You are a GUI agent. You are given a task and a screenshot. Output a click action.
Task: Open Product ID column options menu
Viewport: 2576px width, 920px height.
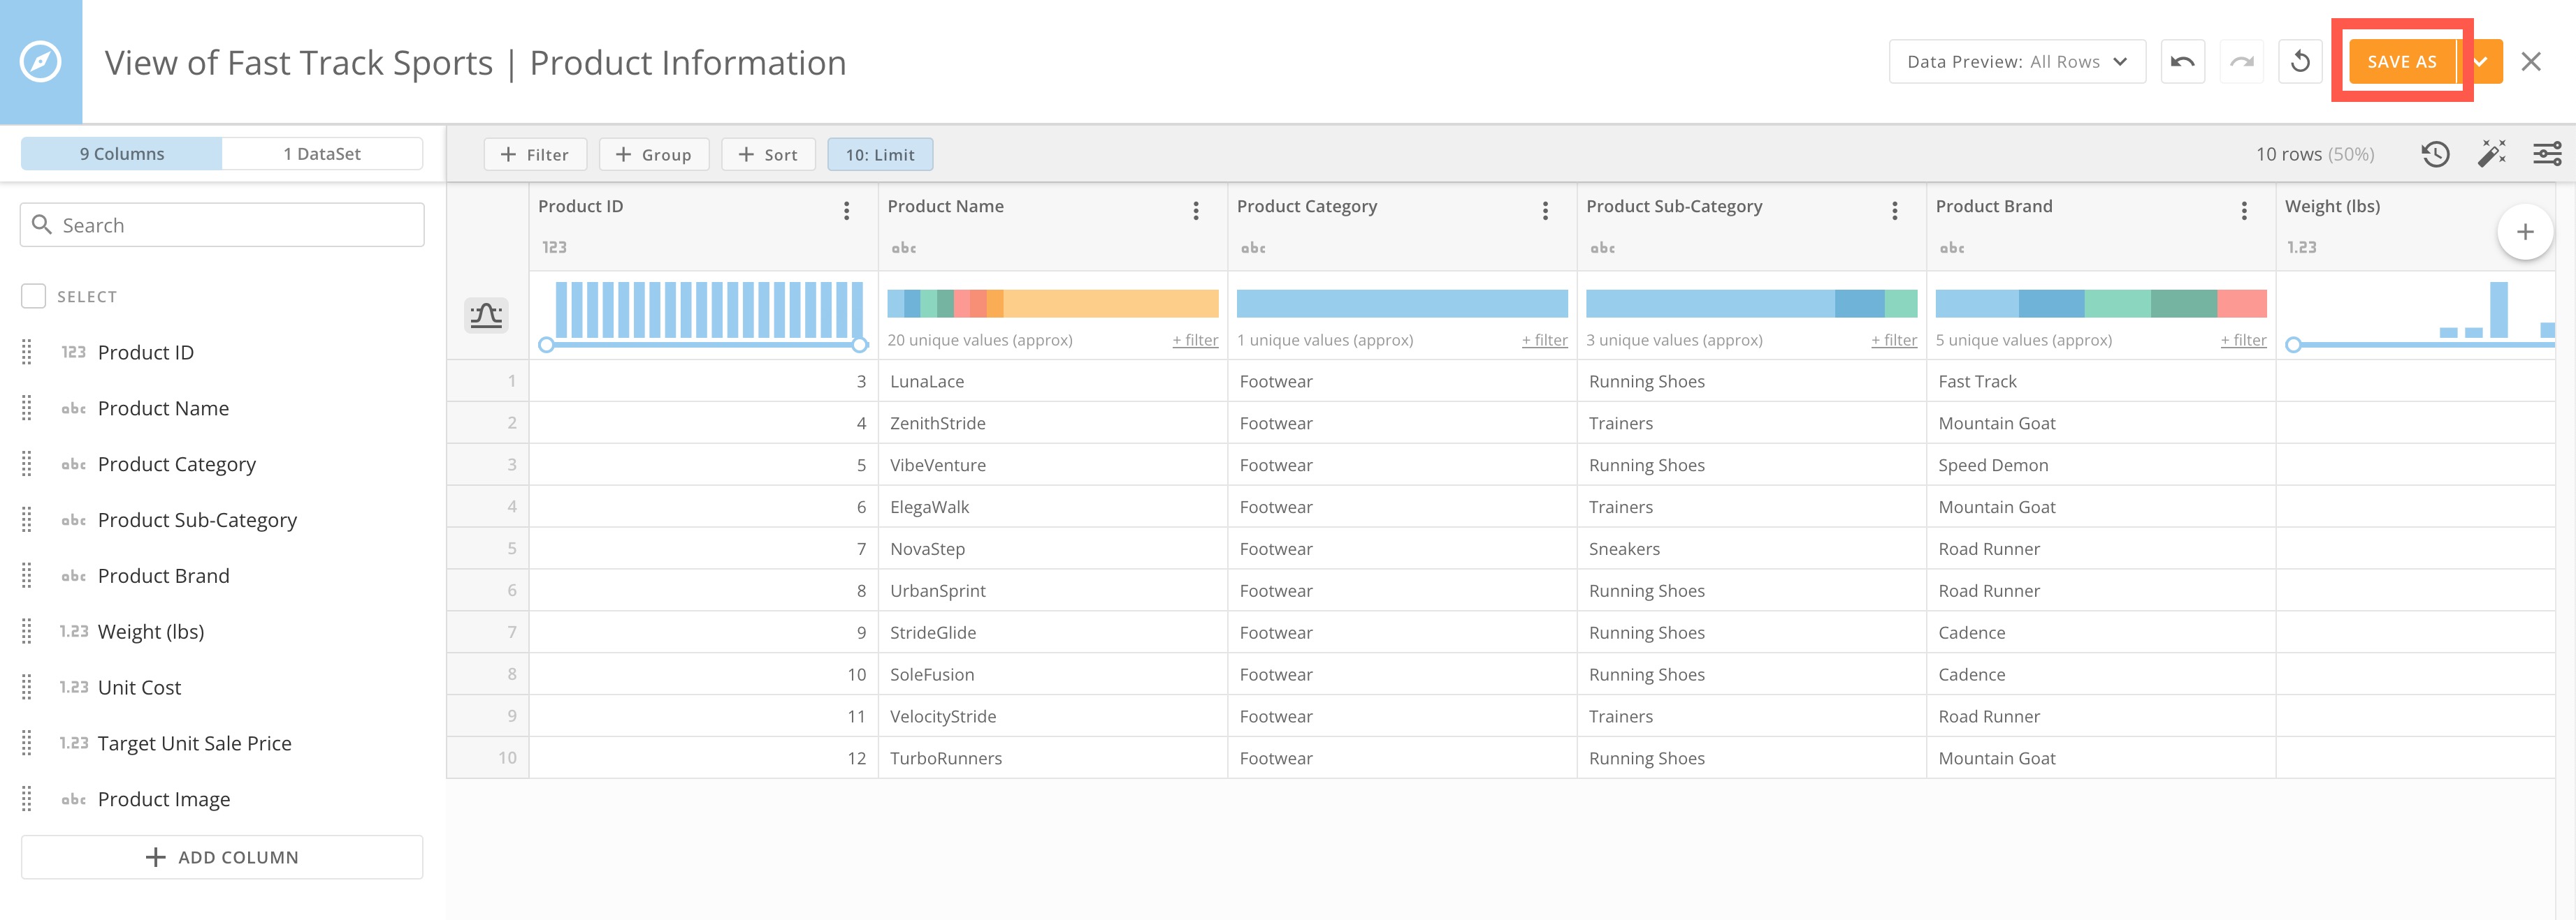846,210
